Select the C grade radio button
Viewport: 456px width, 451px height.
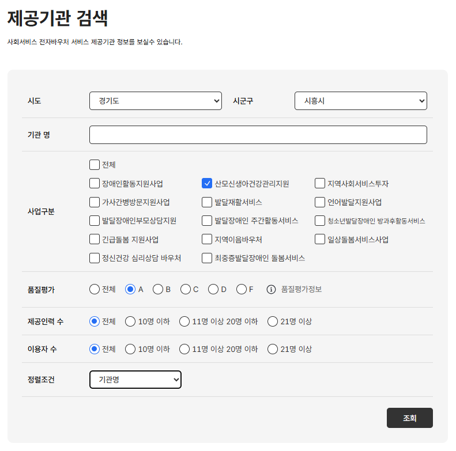click(x=186, y=289)
